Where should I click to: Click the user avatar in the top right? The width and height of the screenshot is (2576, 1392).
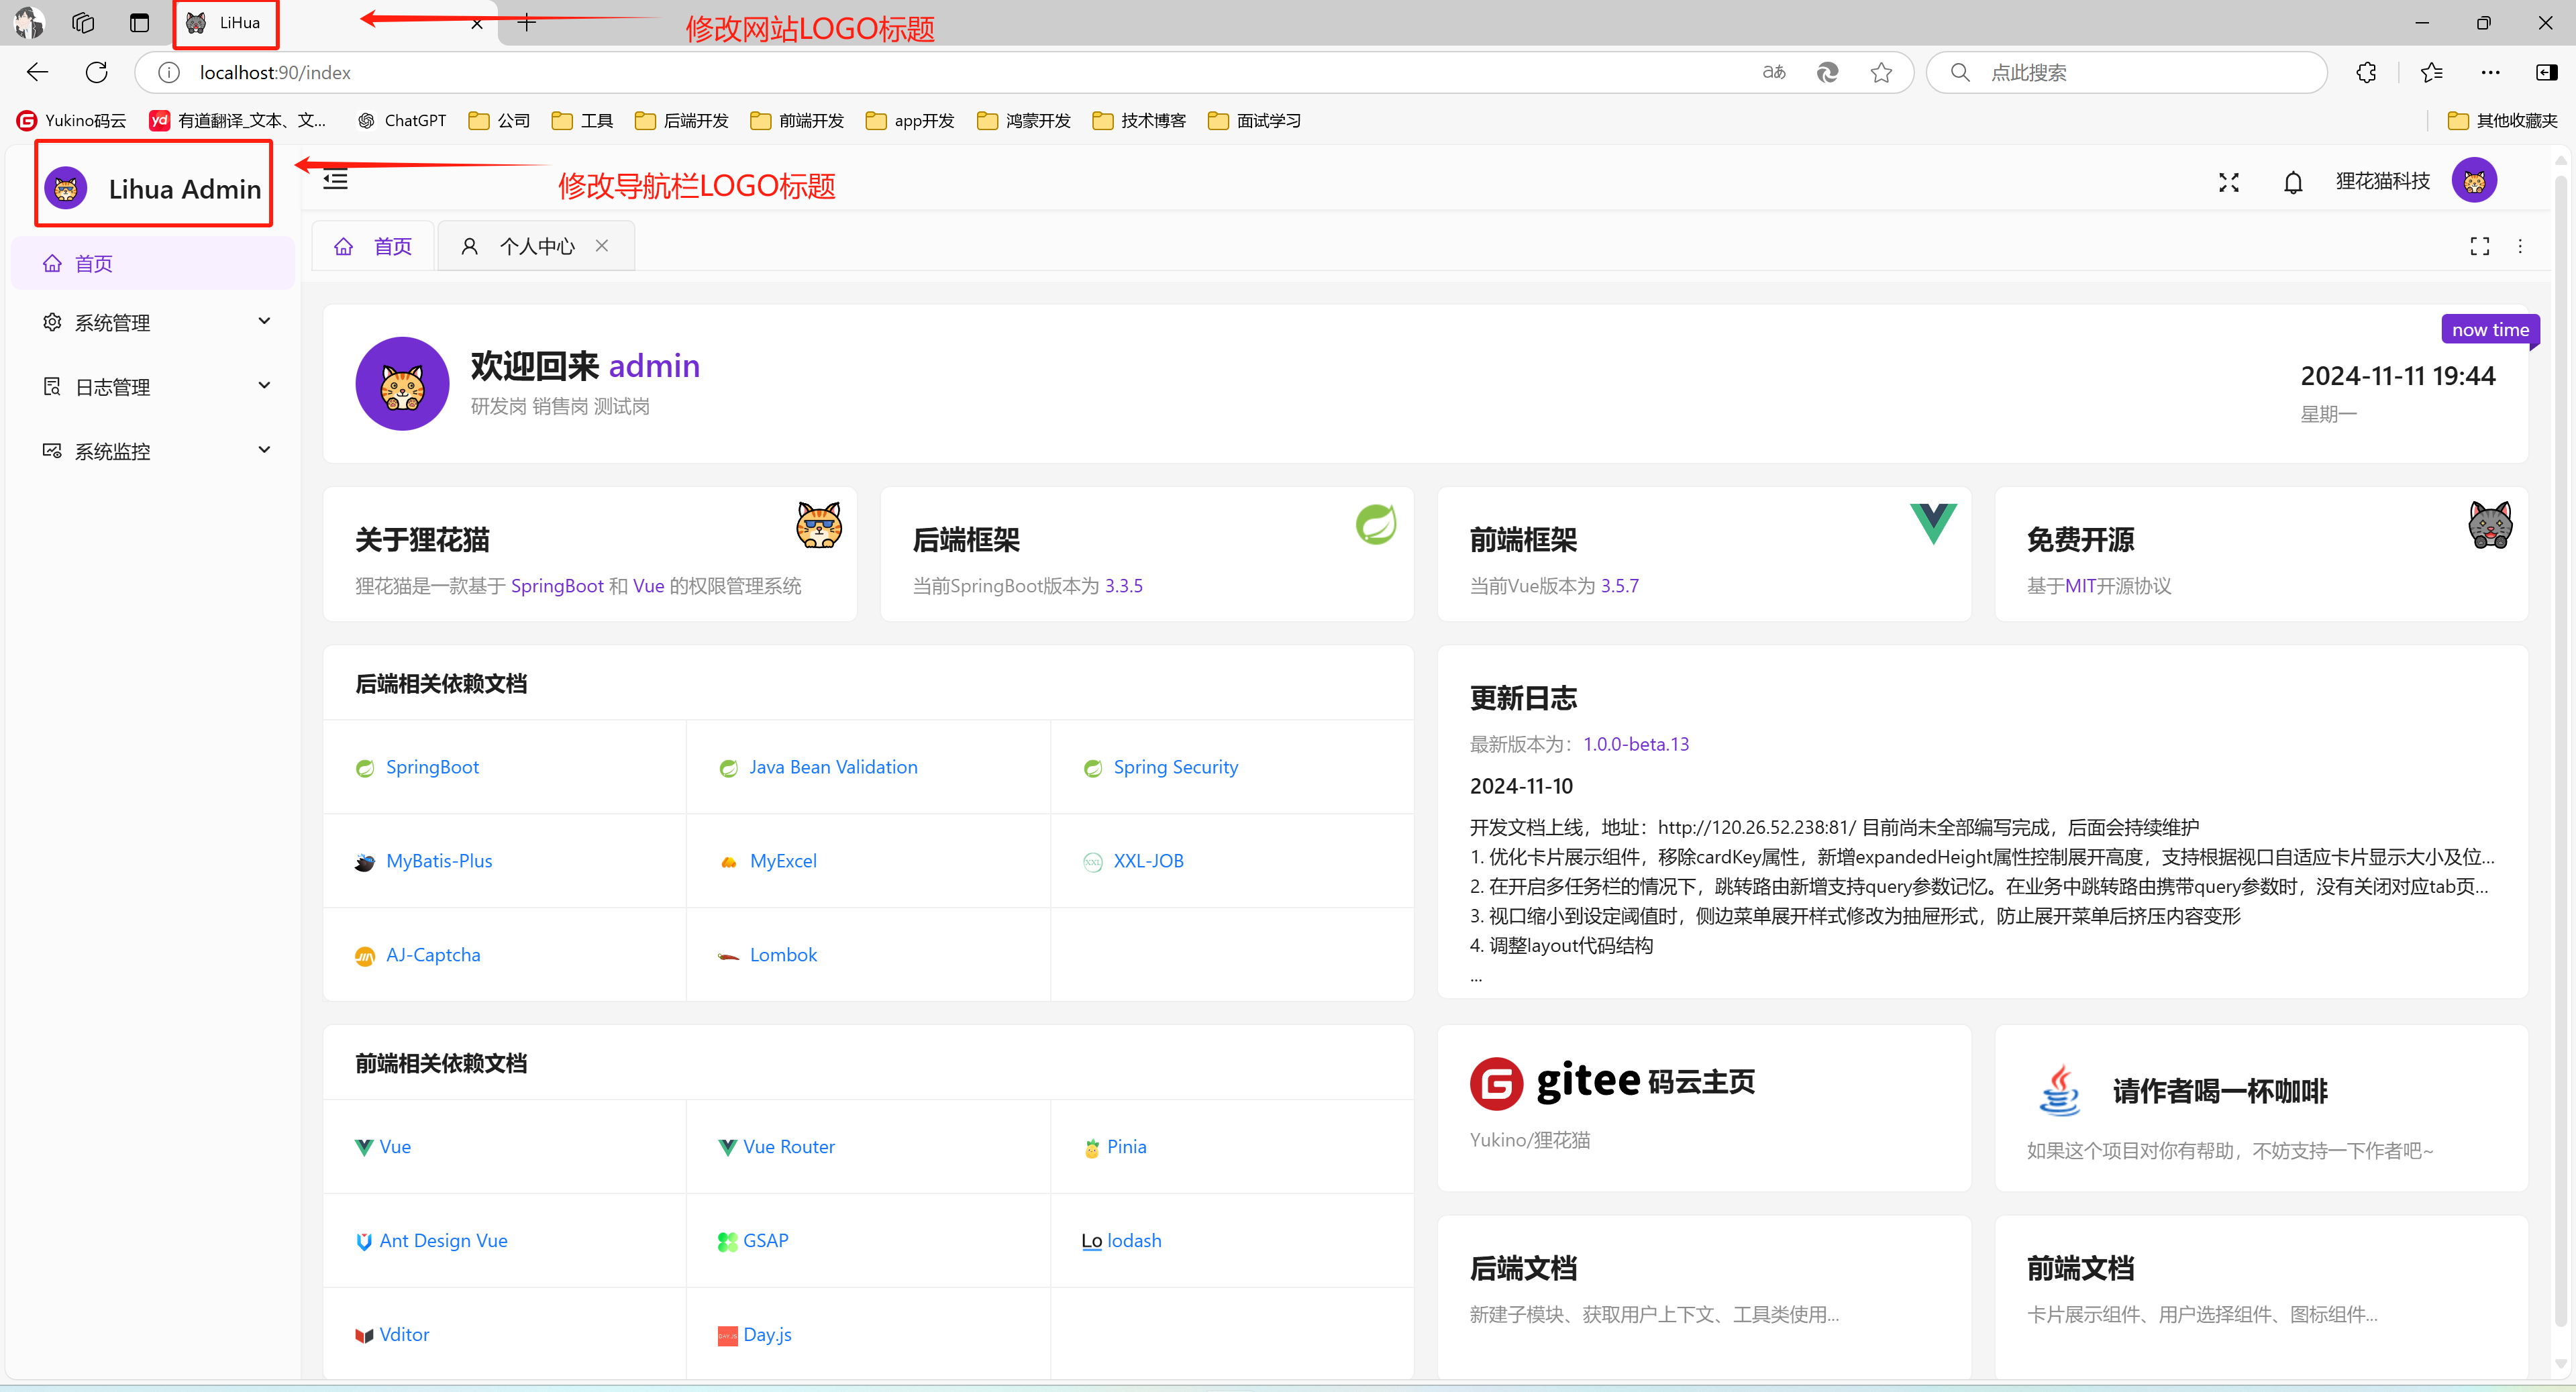[2474, 181]
